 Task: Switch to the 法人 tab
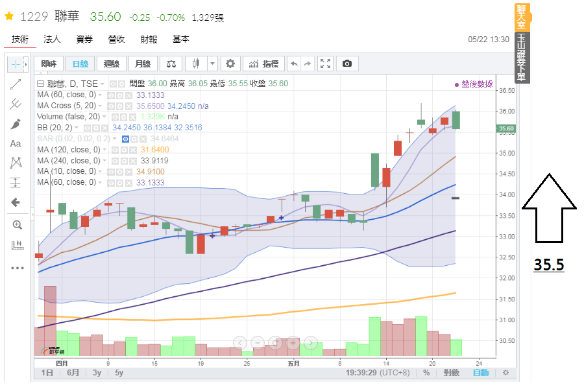click(x=52, y=39)
